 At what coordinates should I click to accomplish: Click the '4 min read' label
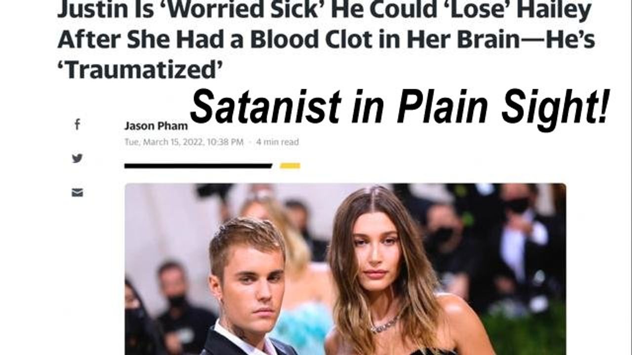[x=277, y=142]
